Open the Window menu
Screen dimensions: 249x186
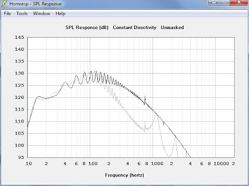point(41,14)
